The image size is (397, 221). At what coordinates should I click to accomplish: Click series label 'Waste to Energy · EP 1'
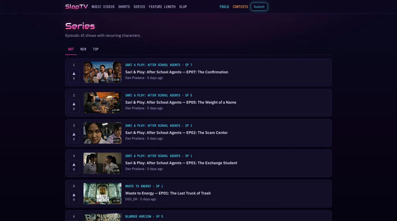[144, 186]
